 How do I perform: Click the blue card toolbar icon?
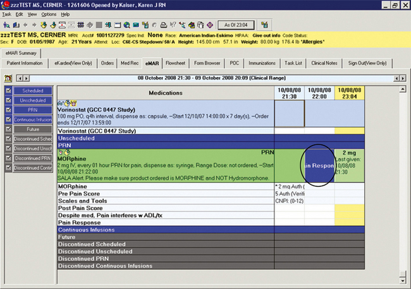click(136, 25)
